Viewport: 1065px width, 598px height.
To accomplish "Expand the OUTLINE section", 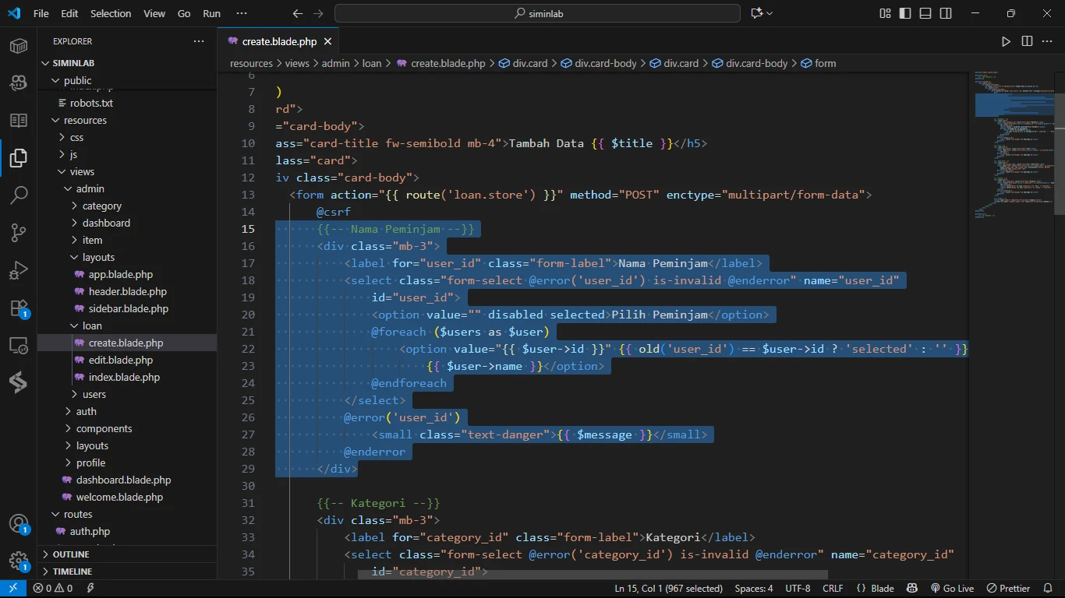I will (71, 554).
